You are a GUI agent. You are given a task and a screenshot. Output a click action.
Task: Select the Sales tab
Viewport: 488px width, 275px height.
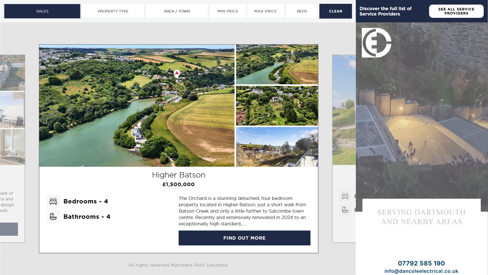click(x=42, y=11)
